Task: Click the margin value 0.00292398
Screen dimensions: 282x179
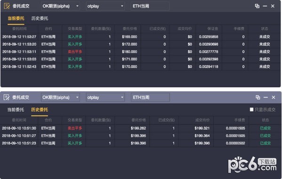Action: tap(209, 59)
